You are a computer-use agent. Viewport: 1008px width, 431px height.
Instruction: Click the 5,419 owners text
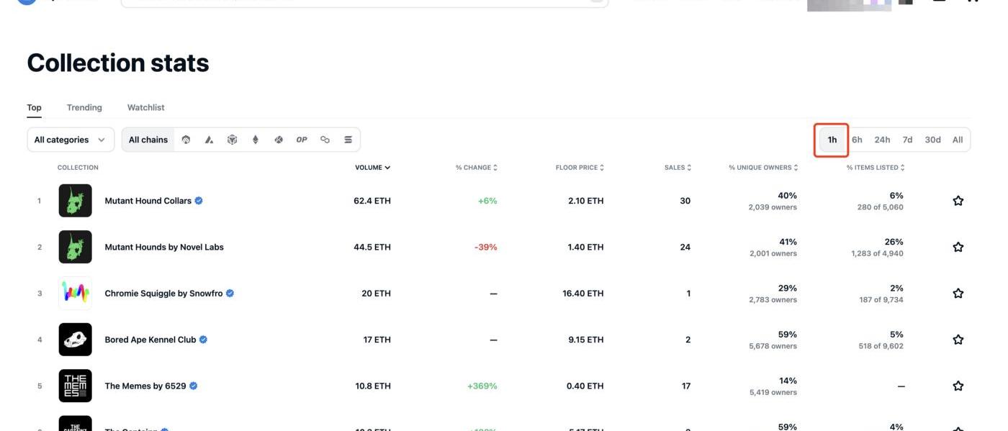tap(773, 392)
